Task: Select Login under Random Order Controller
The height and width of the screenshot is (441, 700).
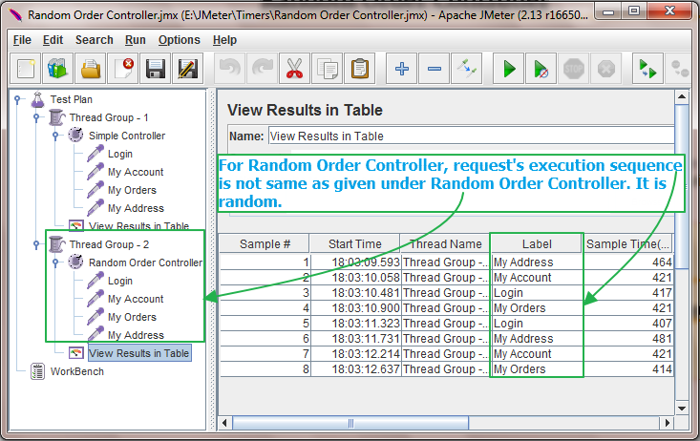Action: pos(120,282)
